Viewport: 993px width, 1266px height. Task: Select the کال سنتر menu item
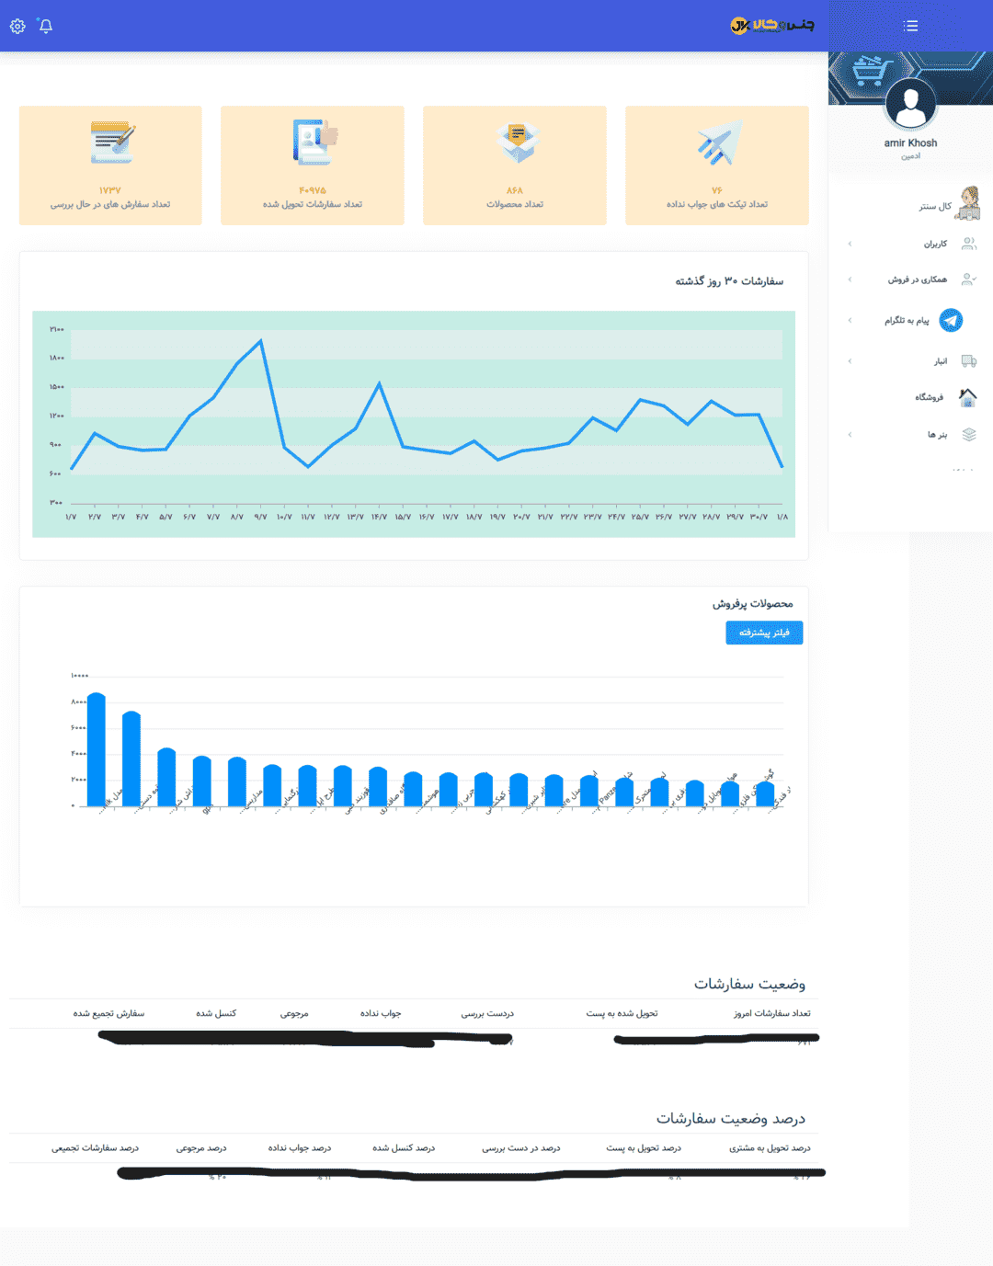(x=935, y=206)
